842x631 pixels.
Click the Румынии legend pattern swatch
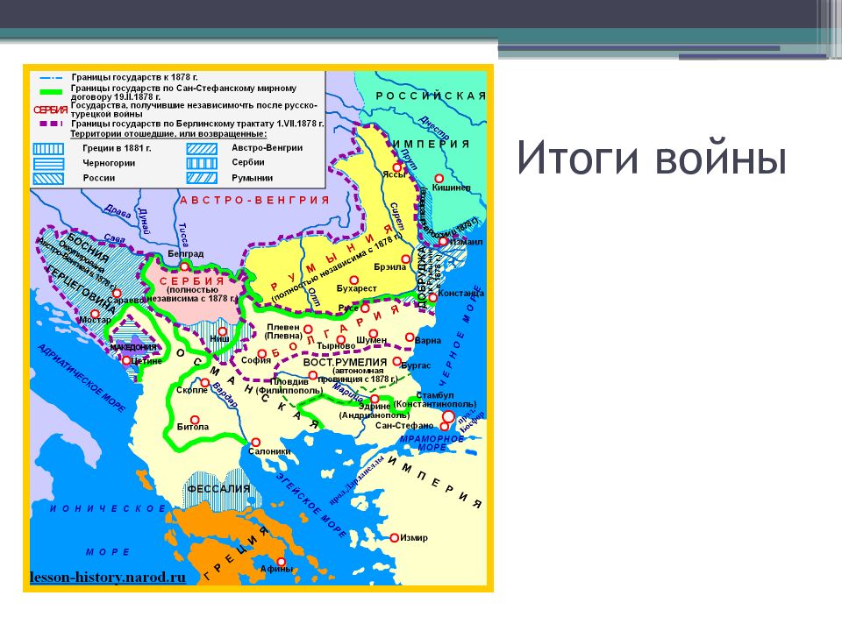pos(202,178)
